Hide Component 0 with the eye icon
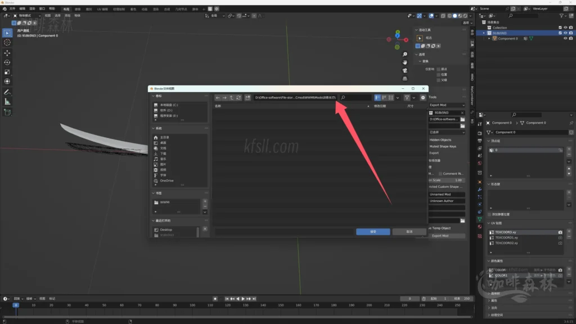This screenshot has width=576, height=324. pos(565,39)
